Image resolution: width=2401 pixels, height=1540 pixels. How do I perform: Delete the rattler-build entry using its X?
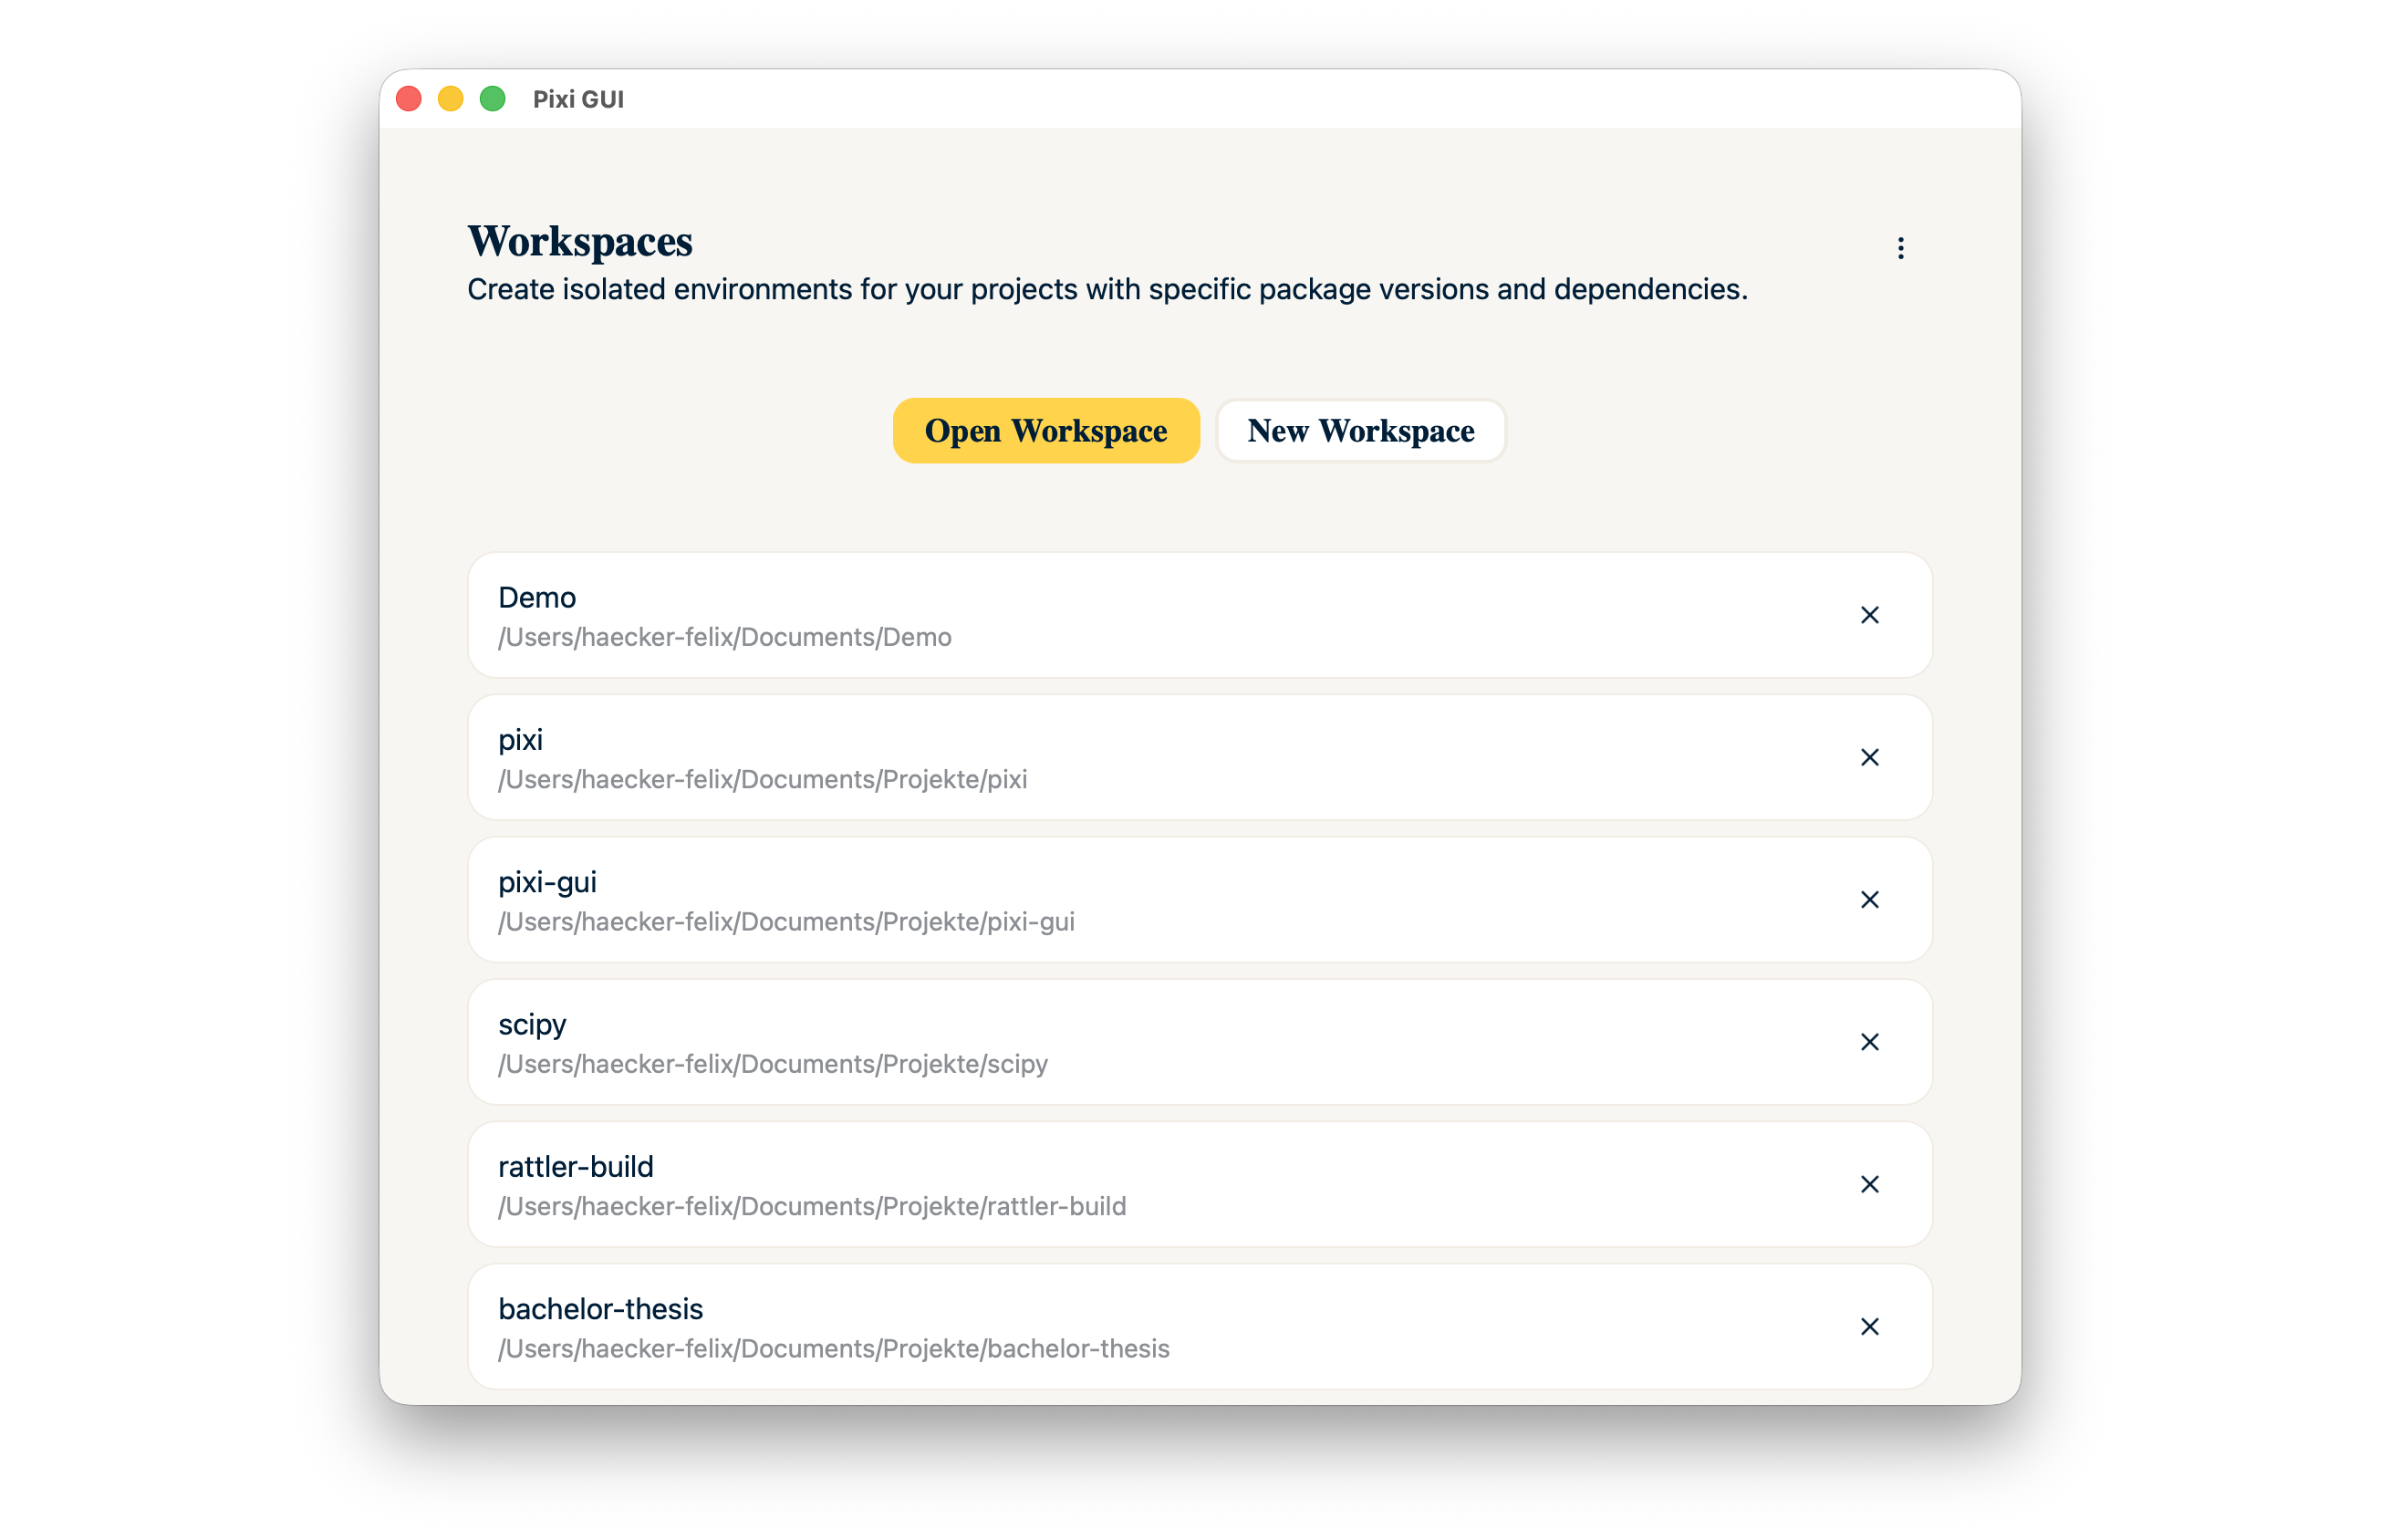tap(1869, 1184)
